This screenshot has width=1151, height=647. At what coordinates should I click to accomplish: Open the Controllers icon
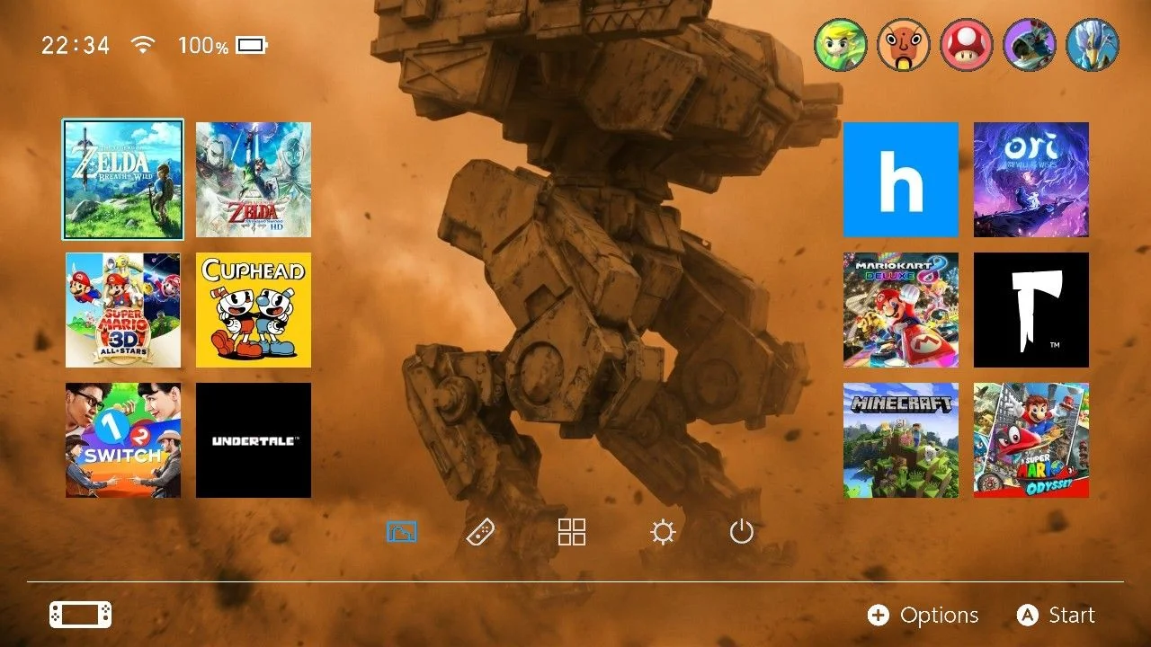tap(480, 532)
